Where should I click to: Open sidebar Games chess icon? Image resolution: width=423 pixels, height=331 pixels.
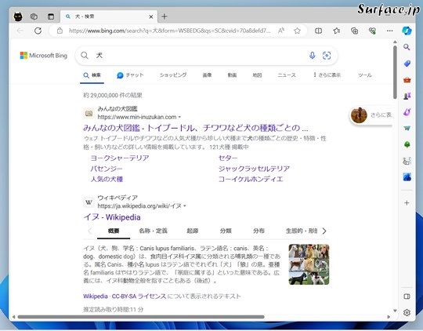[407, 96]
